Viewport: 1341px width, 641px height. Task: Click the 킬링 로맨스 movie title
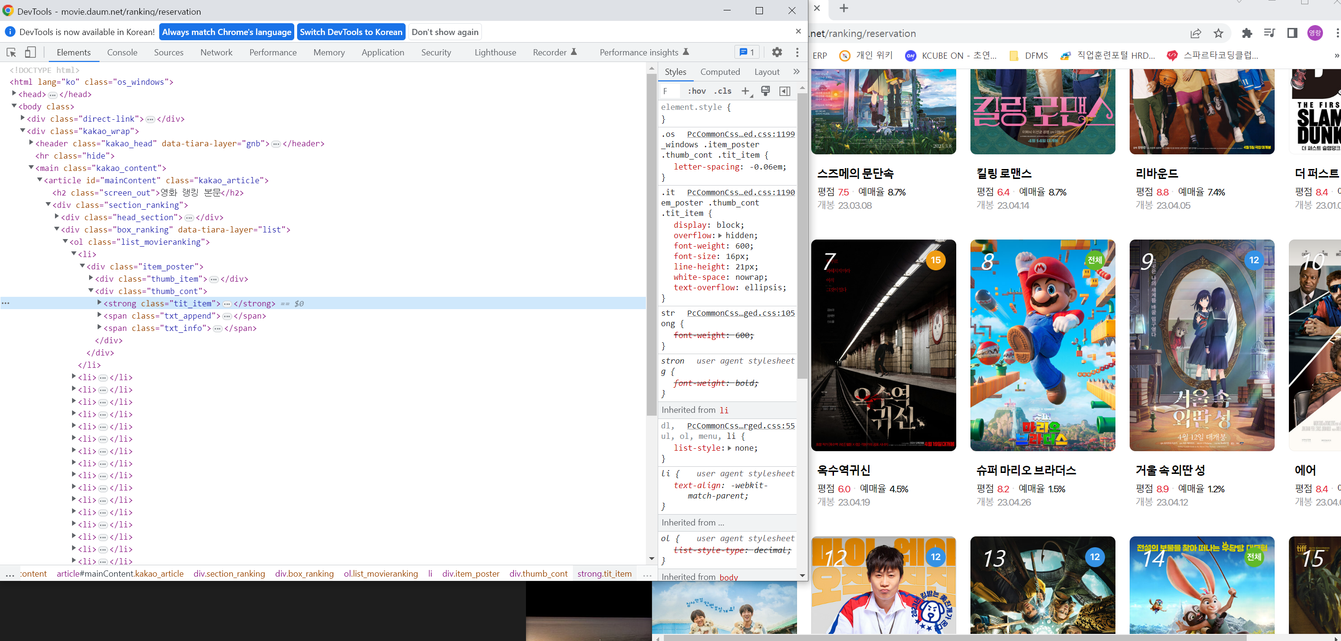coord(1004,173)
